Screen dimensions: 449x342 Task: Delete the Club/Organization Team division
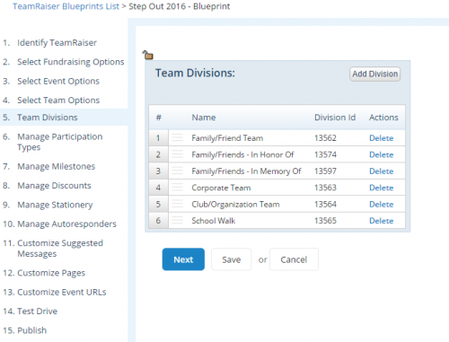(381, 205)
